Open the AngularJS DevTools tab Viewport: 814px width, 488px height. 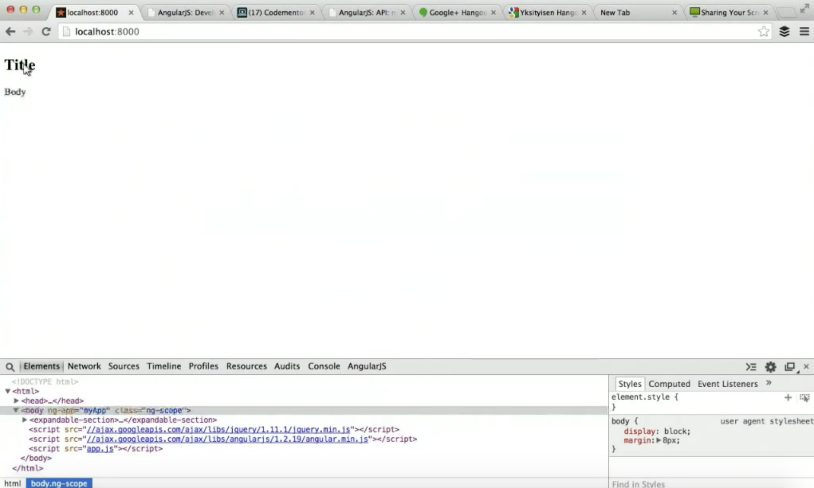click(366, 366)
